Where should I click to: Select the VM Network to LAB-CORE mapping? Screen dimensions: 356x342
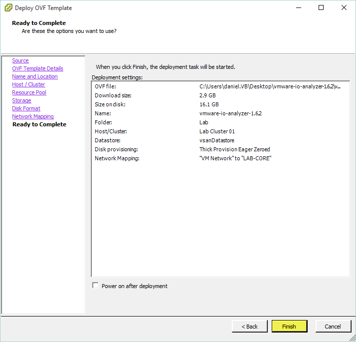235,158
